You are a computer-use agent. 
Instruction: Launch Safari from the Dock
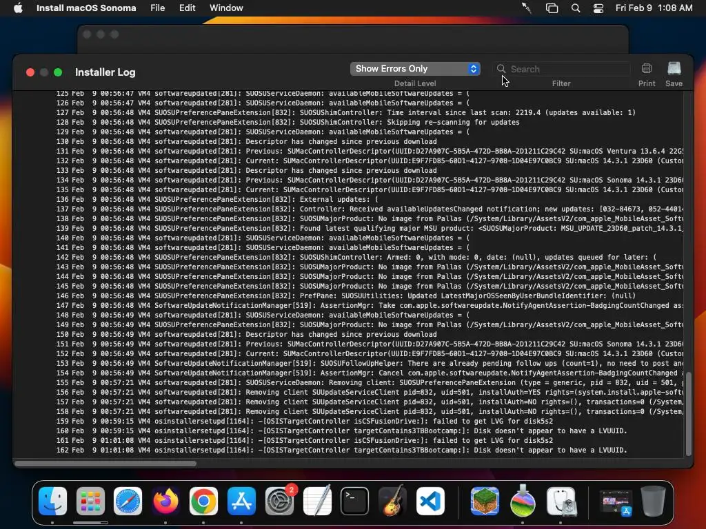[x=128, y=501]
